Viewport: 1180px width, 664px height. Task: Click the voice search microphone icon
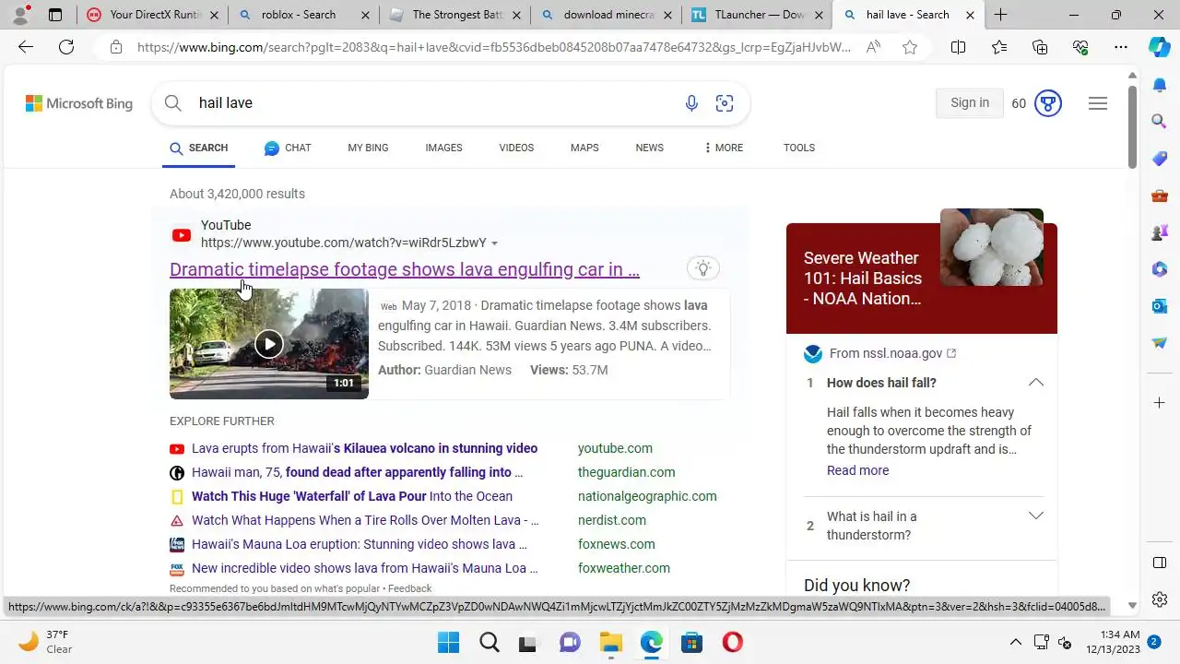coord(691,103)
